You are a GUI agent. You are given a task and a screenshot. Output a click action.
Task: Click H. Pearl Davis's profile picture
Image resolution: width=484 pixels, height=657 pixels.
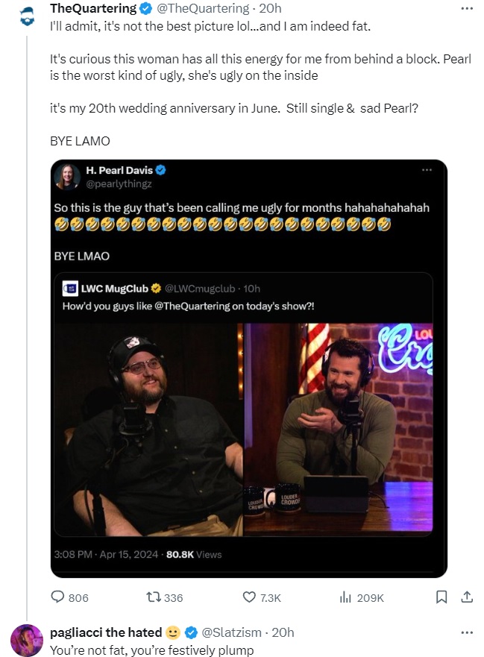click(x=67, y=176)
